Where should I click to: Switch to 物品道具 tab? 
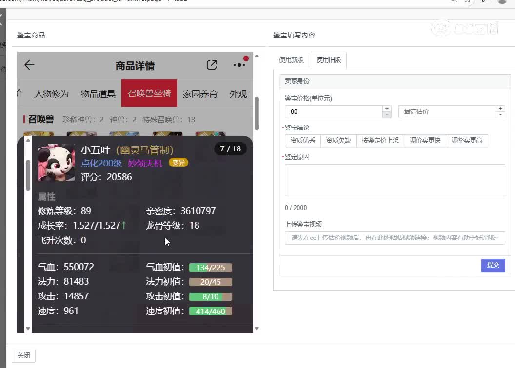click(x=98, y=94)
